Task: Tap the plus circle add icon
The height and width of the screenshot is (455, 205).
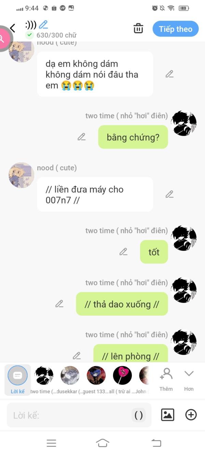Action: [191, 415]
